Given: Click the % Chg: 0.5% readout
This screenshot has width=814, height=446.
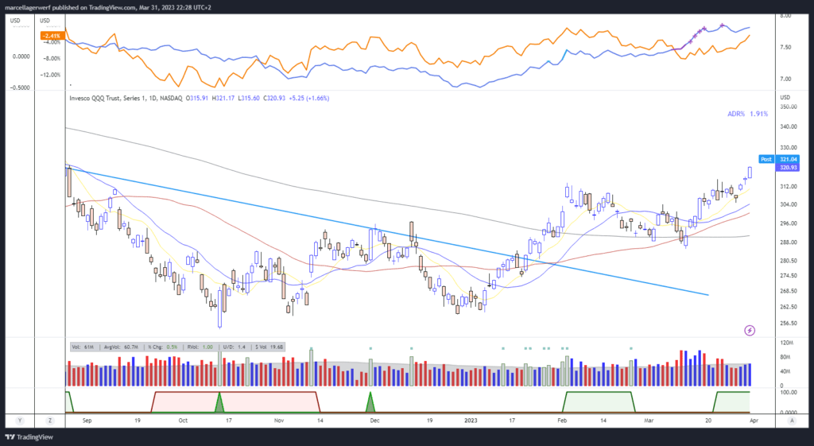Looking at the screenshot, I should coord(162,347).
